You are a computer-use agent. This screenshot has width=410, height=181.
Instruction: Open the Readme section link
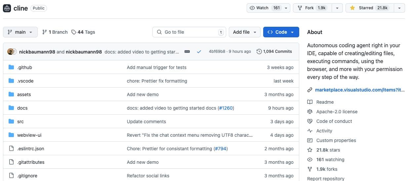(325, 102)
